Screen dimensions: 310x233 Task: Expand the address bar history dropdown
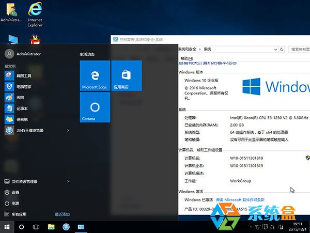275,50
